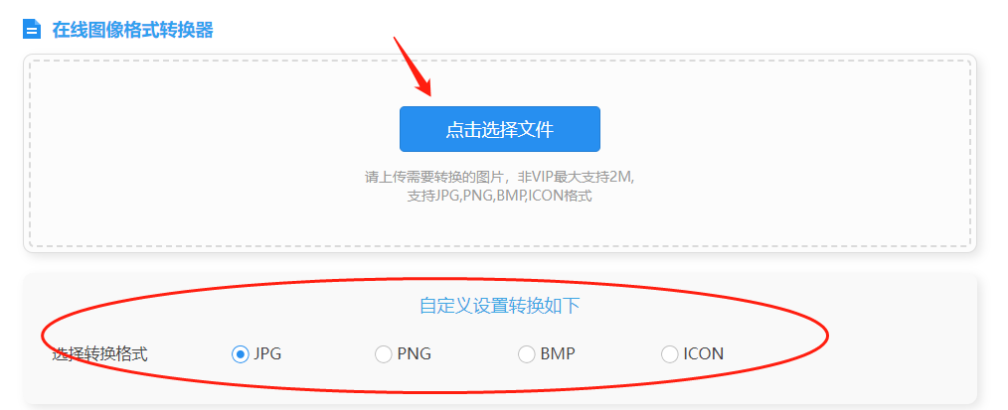
Task: Click the ICON format text label
Action: 703,353
